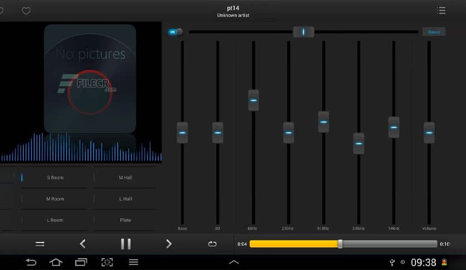
Task: Open the recent apps icon
Action: pos(81,262)
